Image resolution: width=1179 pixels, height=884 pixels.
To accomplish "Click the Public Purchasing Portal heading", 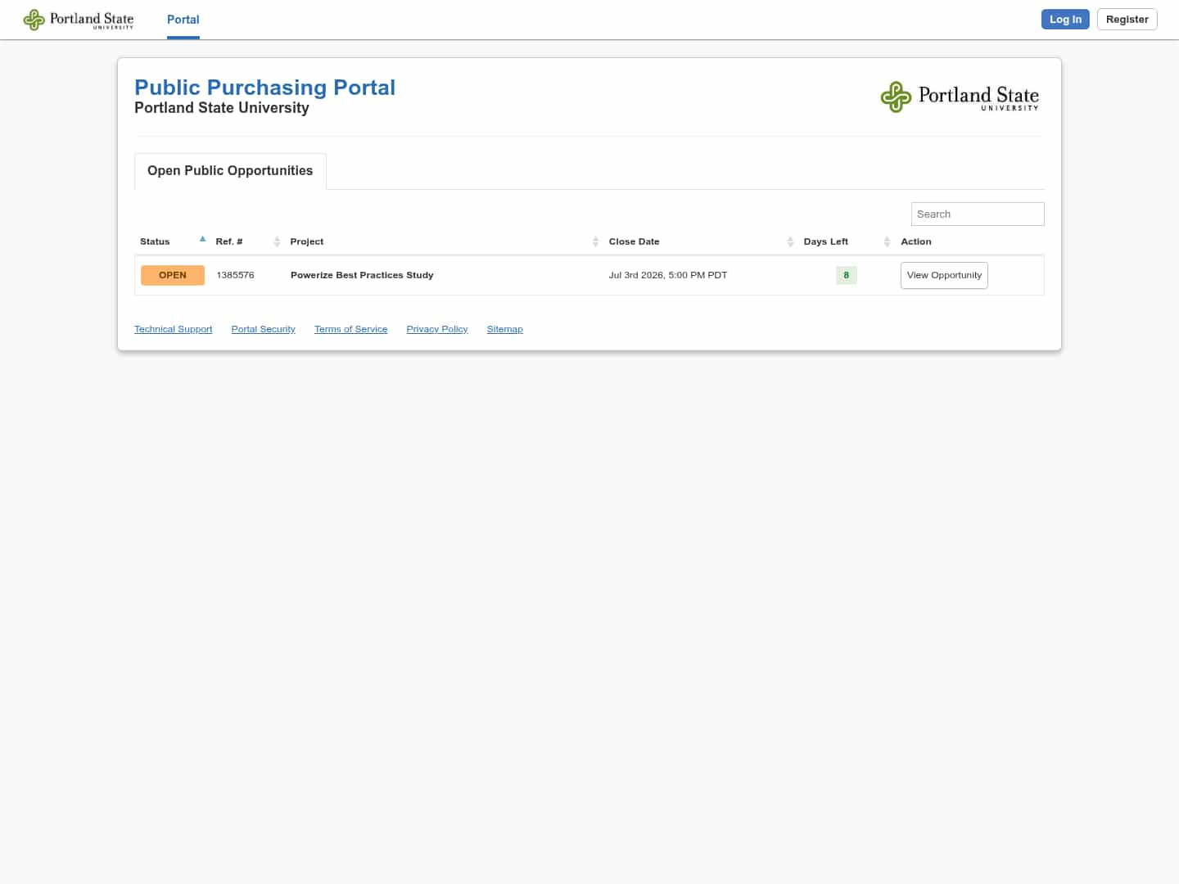I will (264, 88).
